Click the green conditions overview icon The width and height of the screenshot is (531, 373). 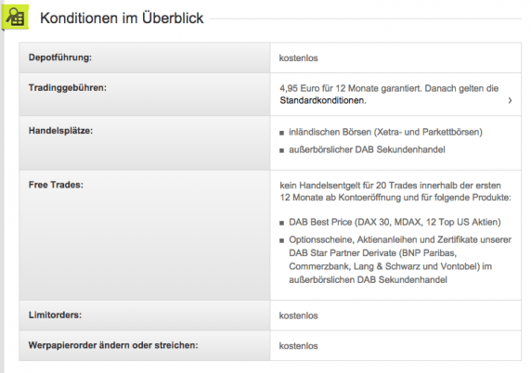click(x=15, y=17)
